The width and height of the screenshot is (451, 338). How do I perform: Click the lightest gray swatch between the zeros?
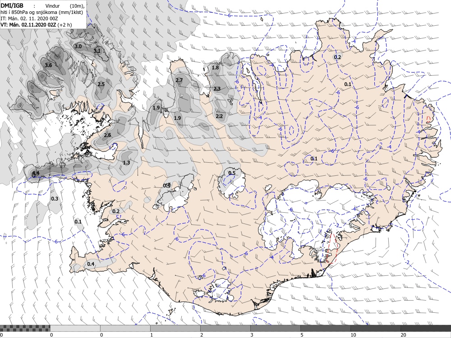(75, 328)
